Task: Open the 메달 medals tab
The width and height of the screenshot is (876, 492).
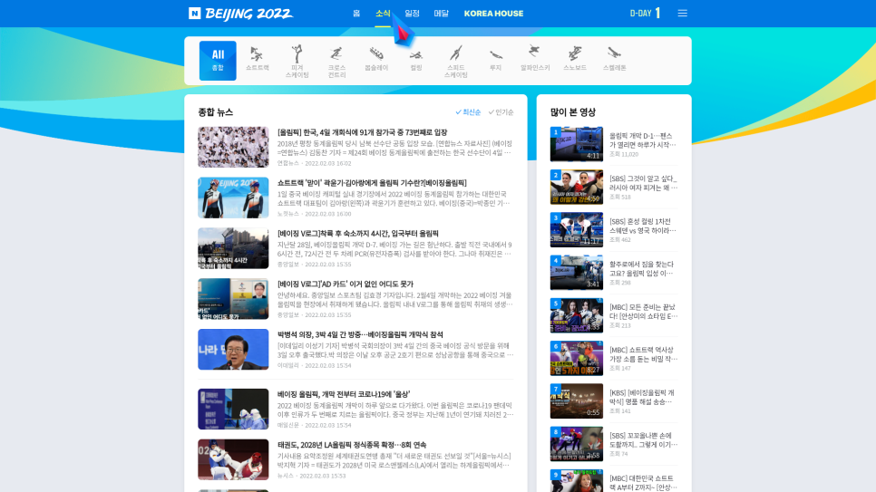Action: tap(442, 14)
